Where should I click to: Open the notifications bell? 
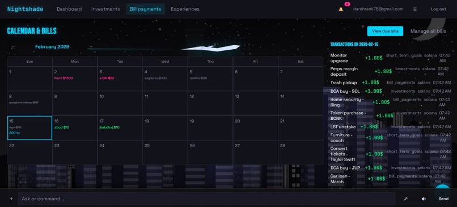tap(340, 9)
